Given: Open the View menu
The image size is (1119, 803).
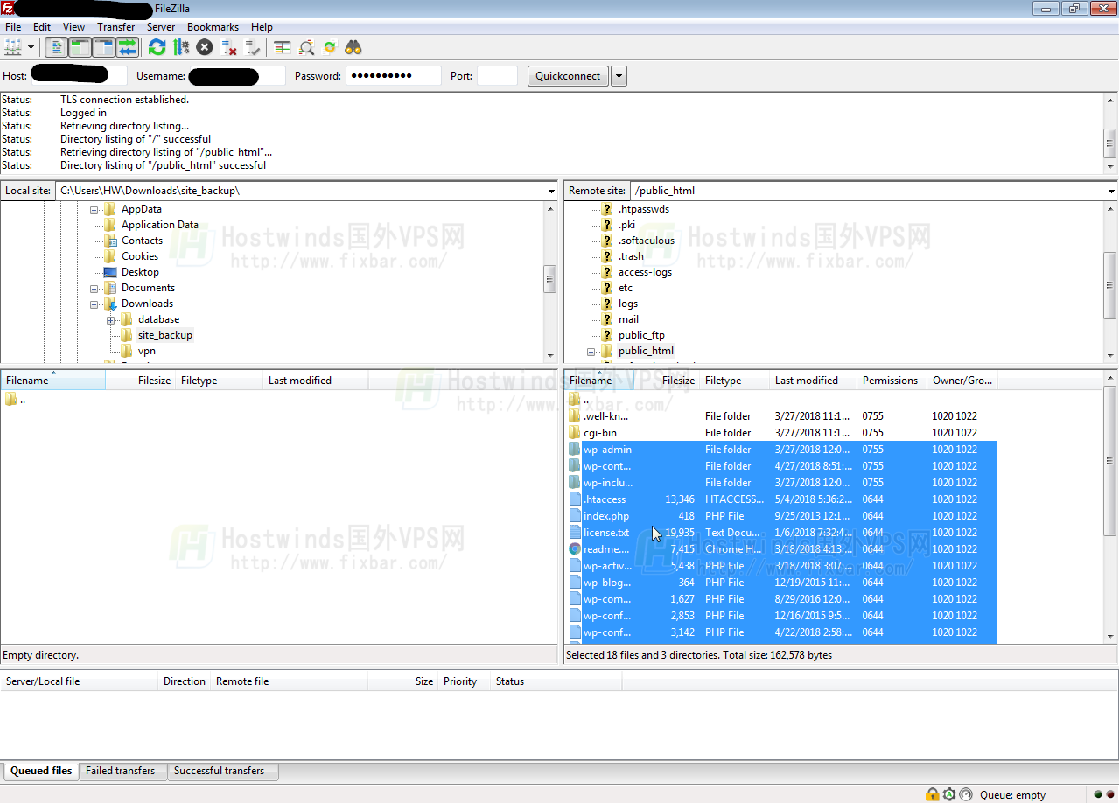Looking at the screenshot, I should click(74, 27).
